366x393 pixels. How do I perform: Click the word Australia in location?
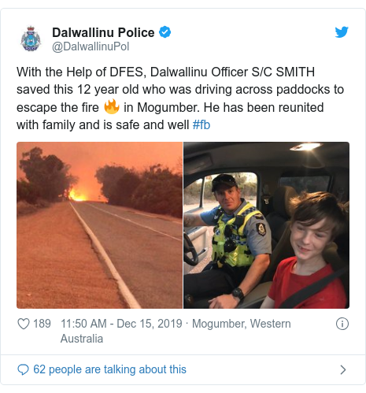click(82, 339)
